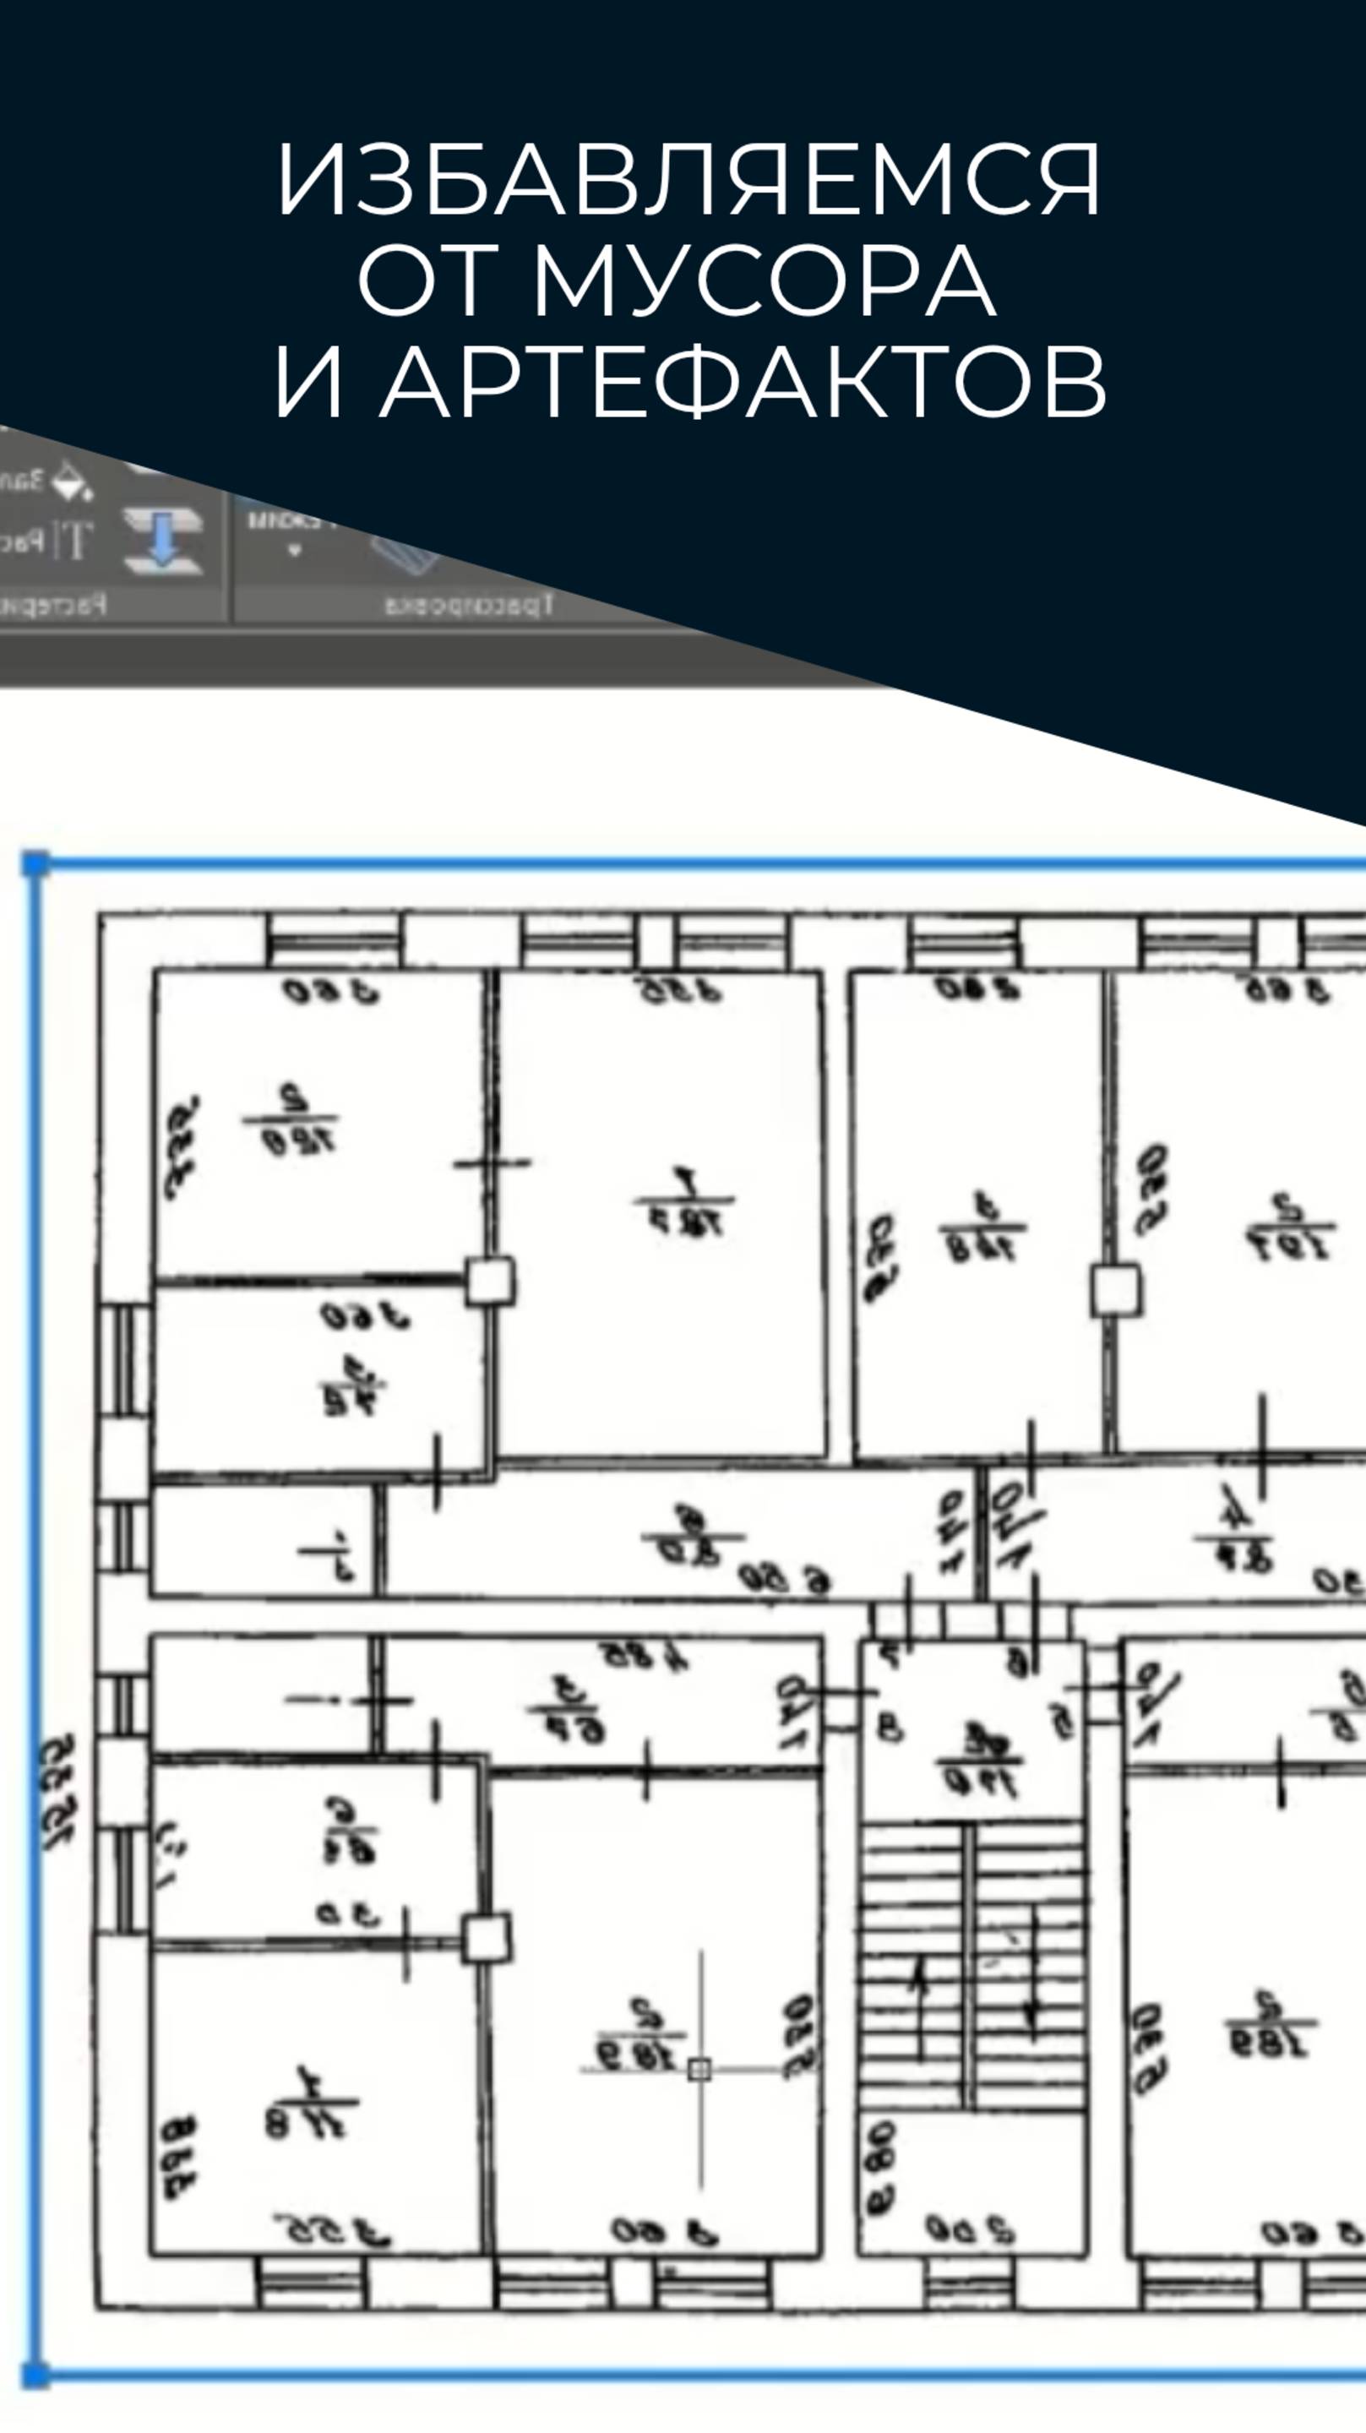Open the dropdown arrow in the tracing panel
The image size is (1366, 2433).
click(294, 551)
